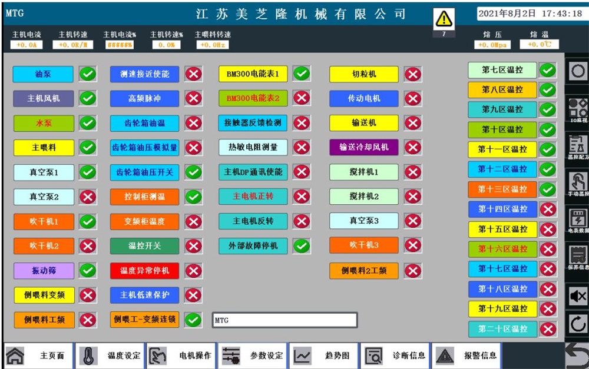Viewport: 589px width, 369px height.
Task: Toggle the green check next to 油泵
Action: 88,74
